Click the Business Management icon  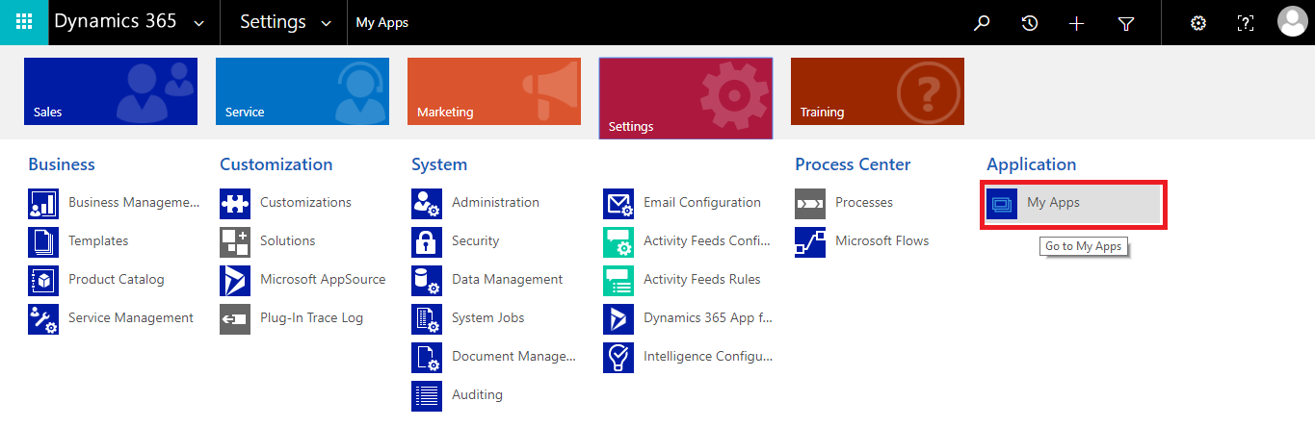coord(43,203)
